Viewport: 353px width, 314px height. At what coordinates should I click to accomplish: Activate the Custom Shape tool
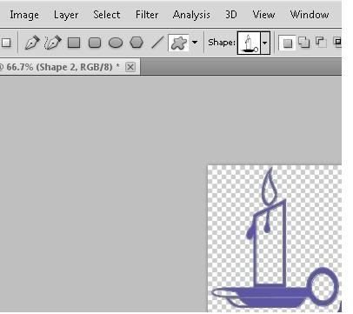pyautogui.click(x=178, y=43)
